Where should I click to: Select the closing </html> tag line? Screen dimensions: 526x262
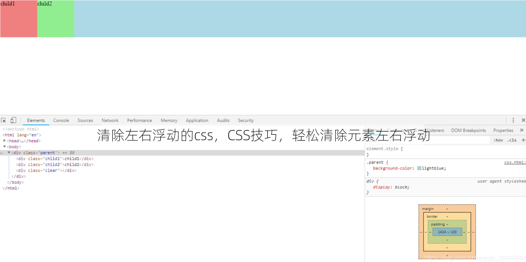[x=11, y=189]
